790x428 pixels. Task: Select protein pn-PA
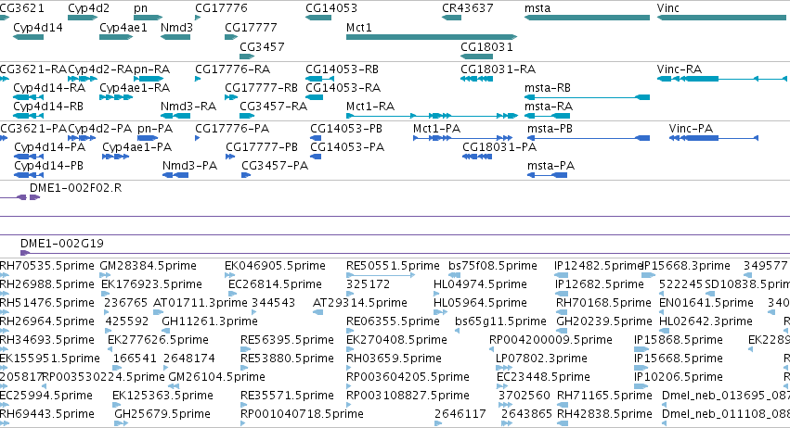(148, 138)
